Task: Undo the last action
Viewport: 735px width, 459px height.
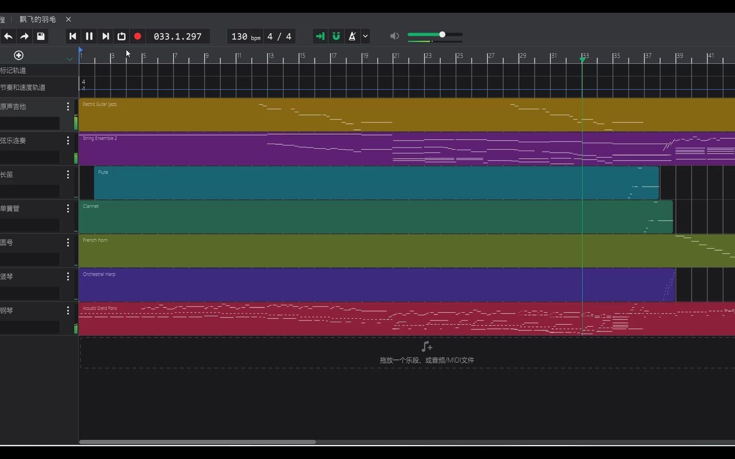Action: coord(8,37)
